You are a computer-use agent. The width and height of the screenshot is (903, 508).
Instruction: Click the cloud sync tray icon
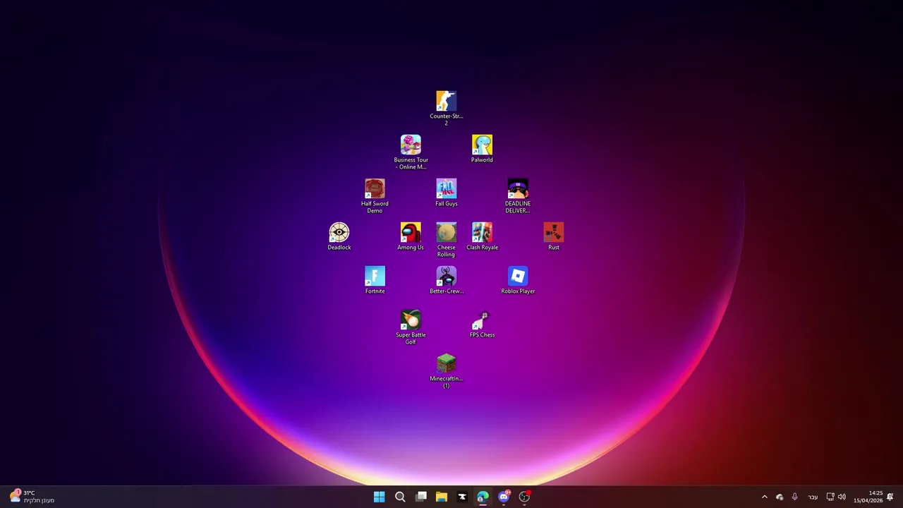pos(780,497)
